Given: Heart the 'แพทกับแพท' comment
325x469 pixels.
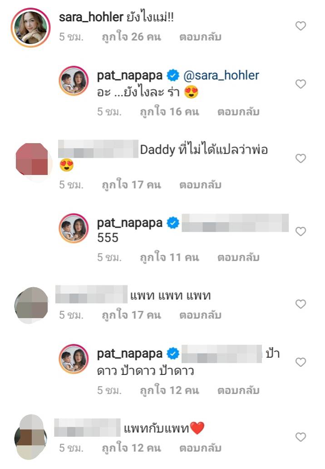Looking at the screenshot, I should coord(300,437).
